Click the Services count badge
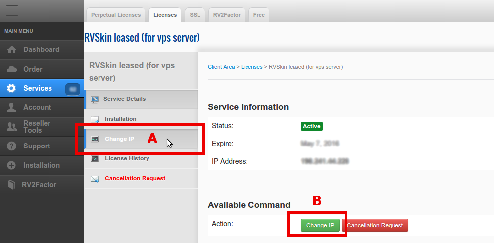Viewport: 494px width, 243px height. coord(73,89)
